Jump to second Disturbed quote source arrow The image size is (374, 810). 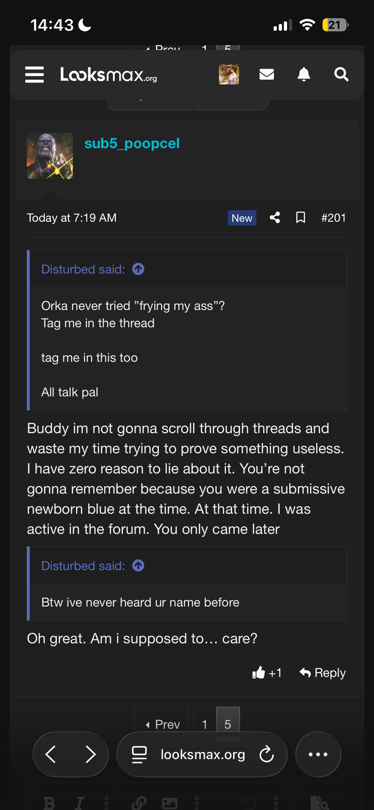138,566
